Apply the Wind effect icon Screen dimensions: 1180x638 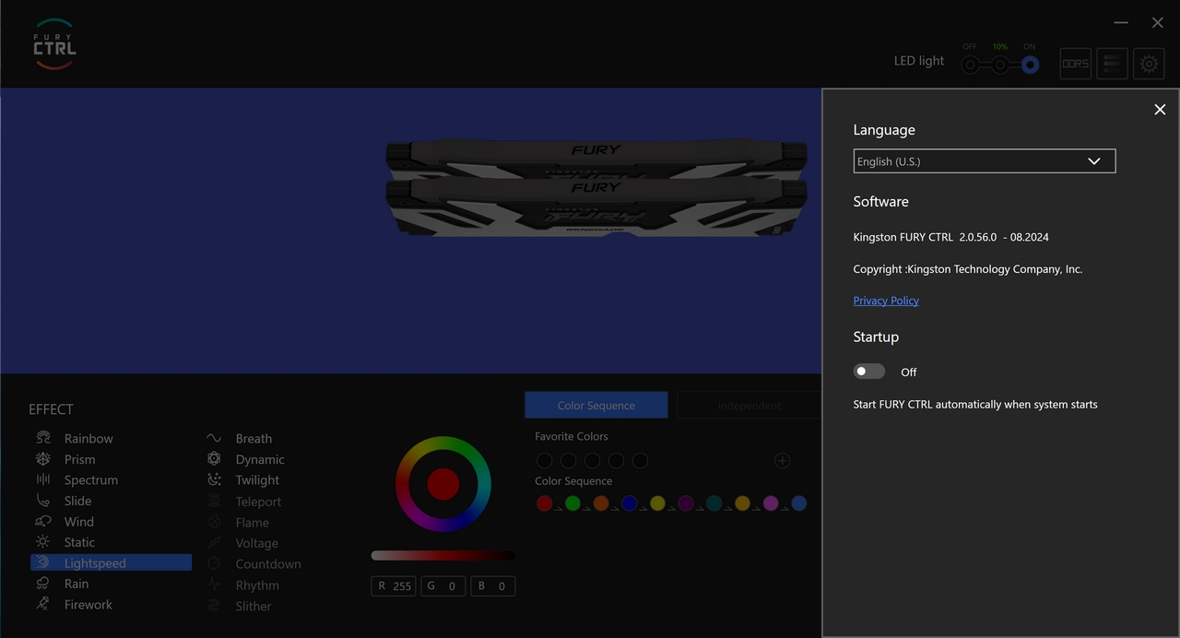pyautogui.click(x=43, y=521)
